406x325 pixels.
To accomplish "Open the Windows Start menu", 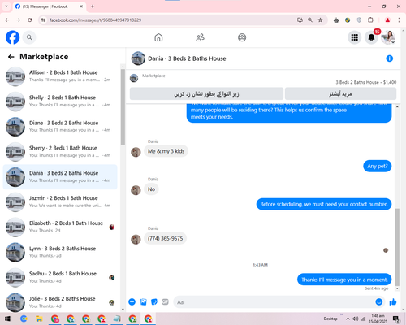I will pyautogui.click(x=7, y=318).
